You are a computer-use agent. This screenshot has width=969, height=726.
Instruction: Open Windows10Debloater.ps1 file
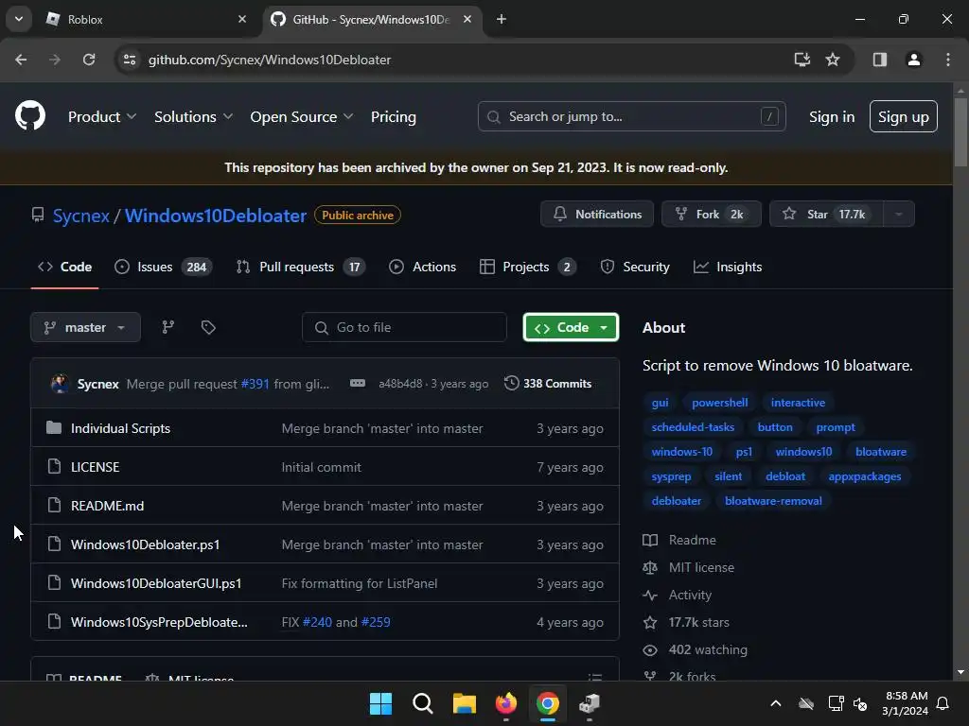tap(145, 544)
